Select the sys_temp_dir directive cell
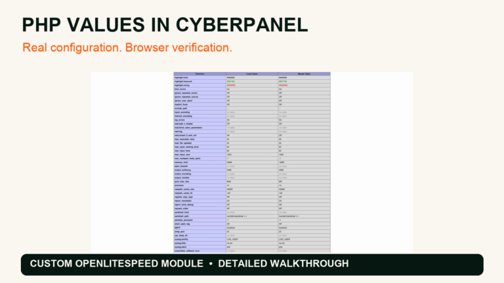504x283 pixels. pos(200,236)
